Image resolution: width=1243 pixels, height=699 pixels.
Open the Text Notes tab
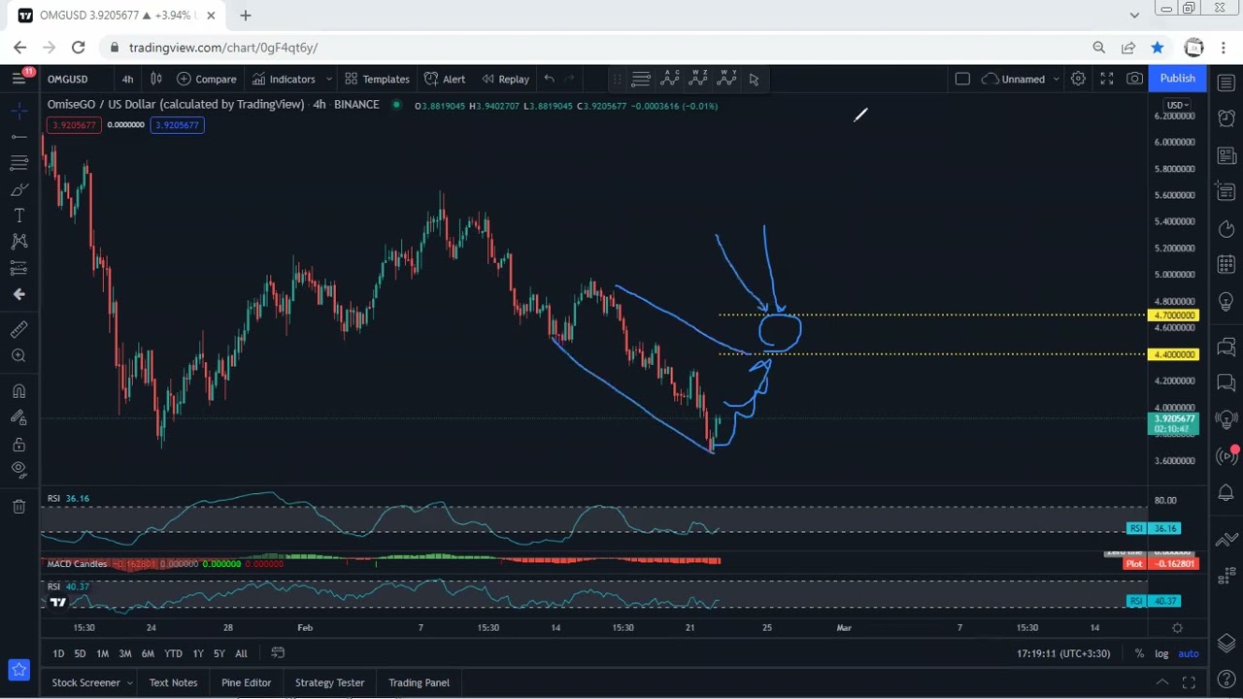pos(173,682)
